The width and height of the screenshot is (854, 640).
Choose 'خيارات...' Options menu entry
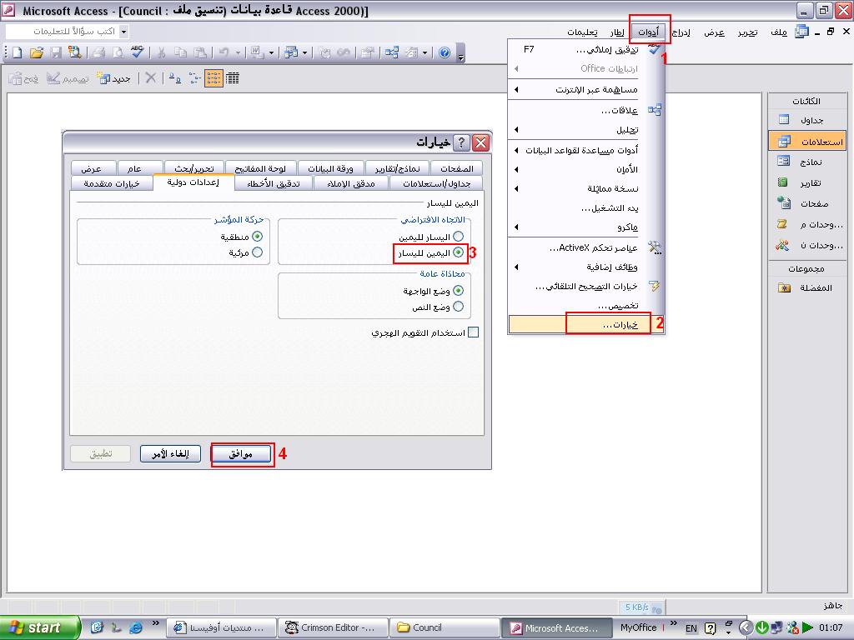pos(586,324)
